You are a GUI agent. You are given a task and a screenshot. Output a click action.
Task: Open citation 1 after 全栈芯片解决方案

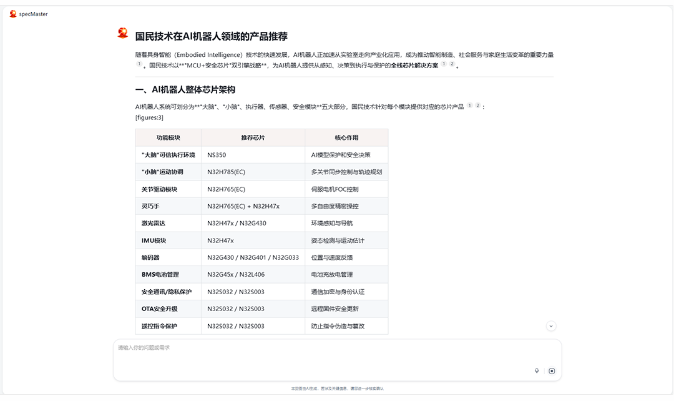point(444,64)
